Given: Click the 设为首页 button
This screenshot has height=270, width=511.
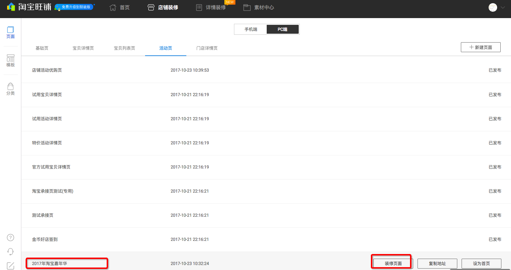Looking at the screenshot, I should tap(481, 264).
